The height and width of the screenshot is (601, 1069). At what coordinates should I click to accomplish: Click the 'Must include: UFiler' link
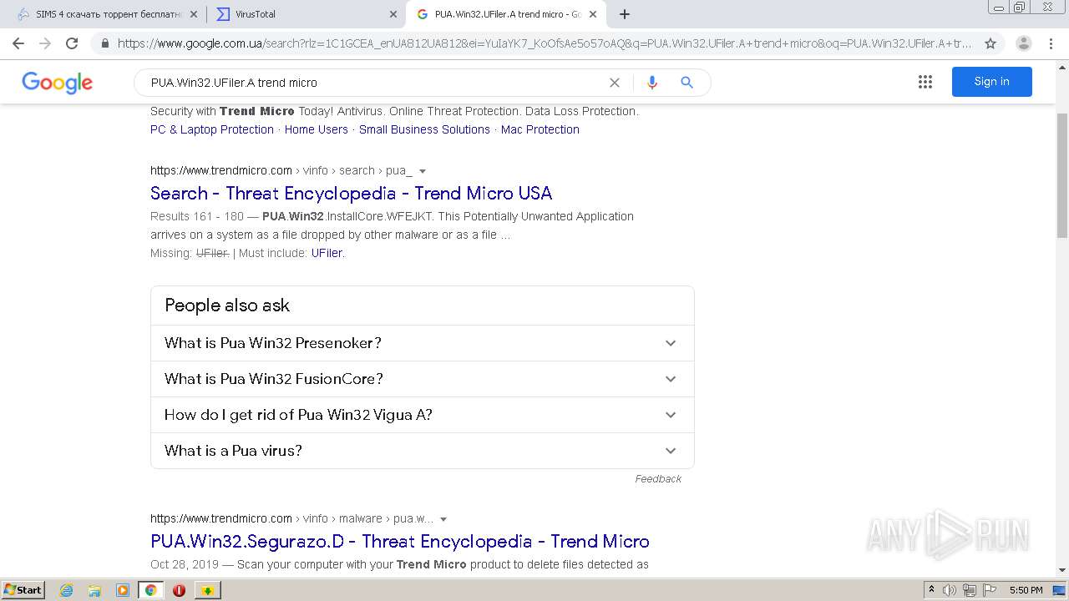[x=327, y=253]
